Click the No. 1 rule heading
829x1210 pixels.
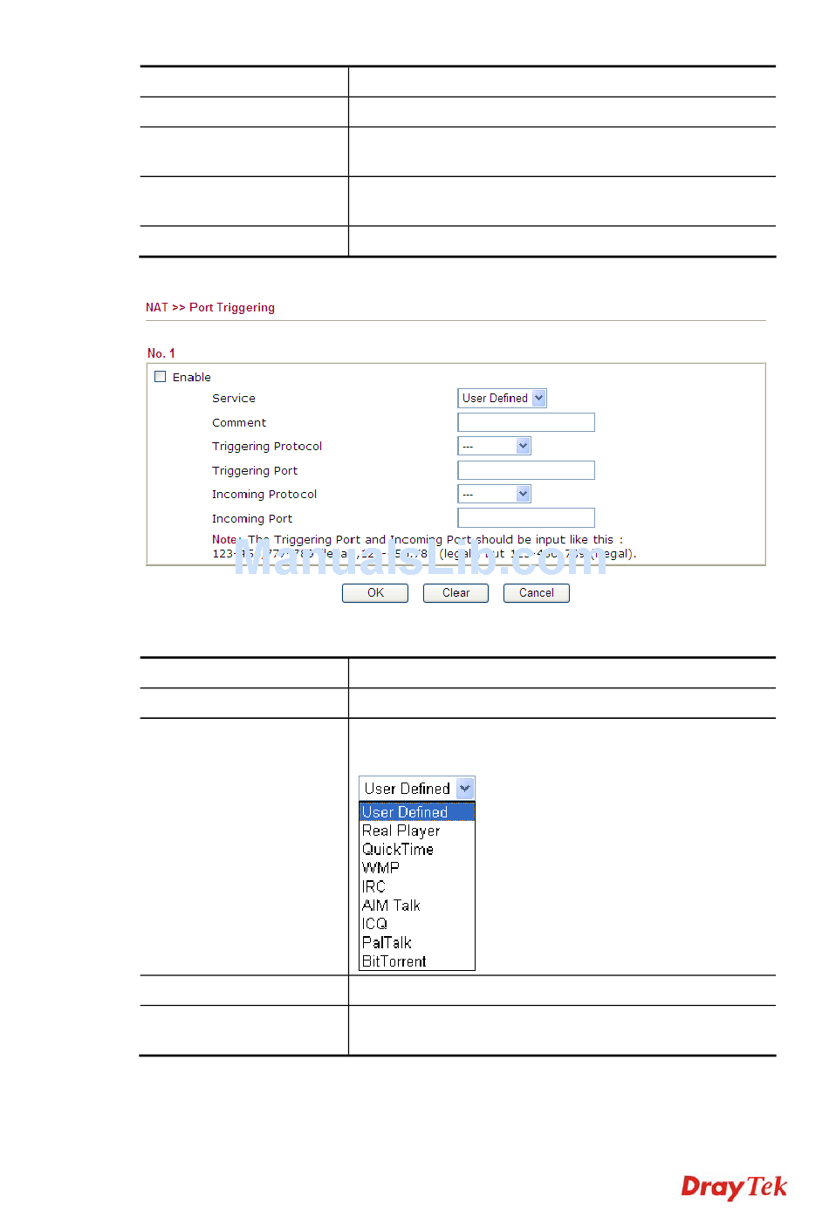click(161, 353)
